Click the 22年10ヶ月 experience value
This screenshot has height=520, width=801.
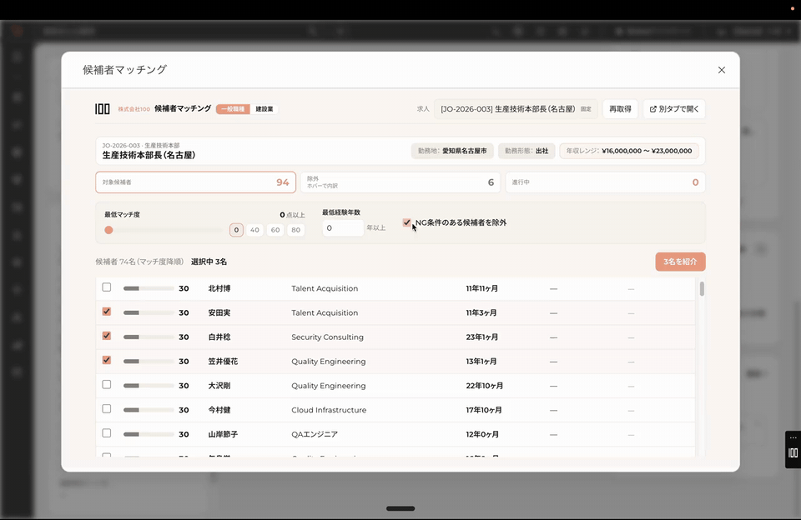[484, 386]
